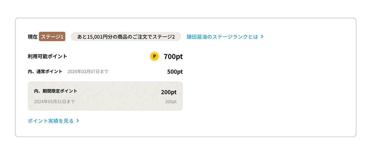The height and width of the screenshot is (155, 372).
Task: Click the bold 200pt limited points value
Action: [x=169, y=92]
